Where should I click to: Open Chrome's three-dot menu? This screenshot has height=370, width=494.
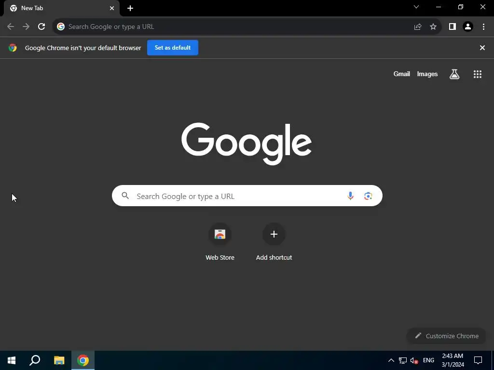click(x=483, y=27)
